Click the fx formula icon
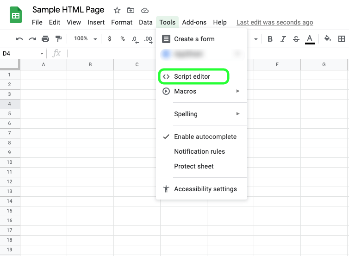The image size is (349, 256). pyautogui.click(x=56, y=53)
